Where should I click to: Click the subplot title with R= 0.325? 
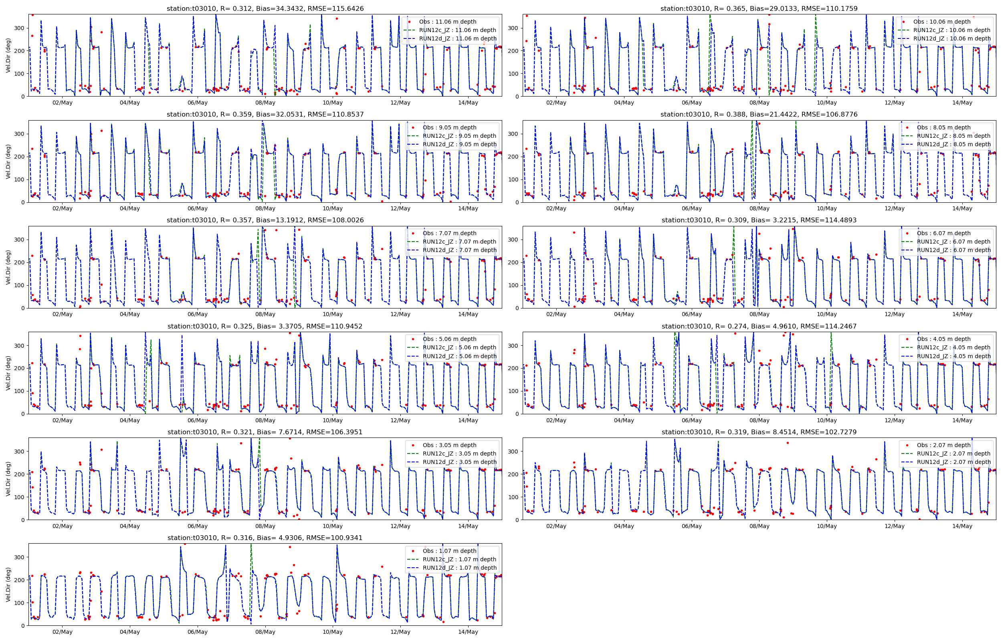(265, 326)
